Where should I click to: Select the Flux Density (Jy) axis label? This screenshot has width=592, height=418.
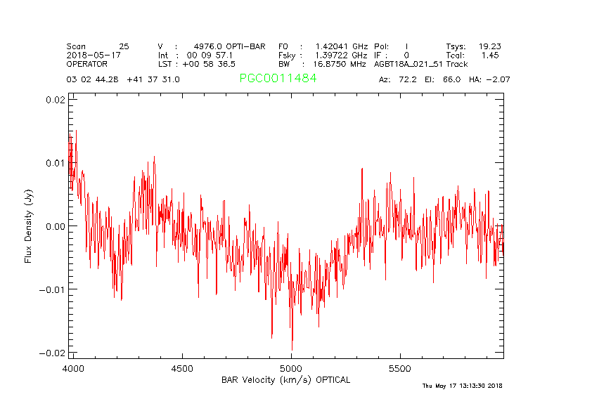(x=29, y=226)
